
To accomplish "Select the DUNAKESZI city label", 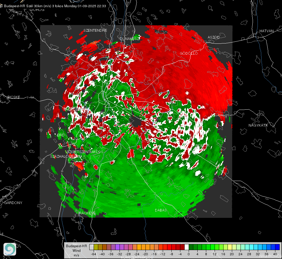I will coord(130,39).
